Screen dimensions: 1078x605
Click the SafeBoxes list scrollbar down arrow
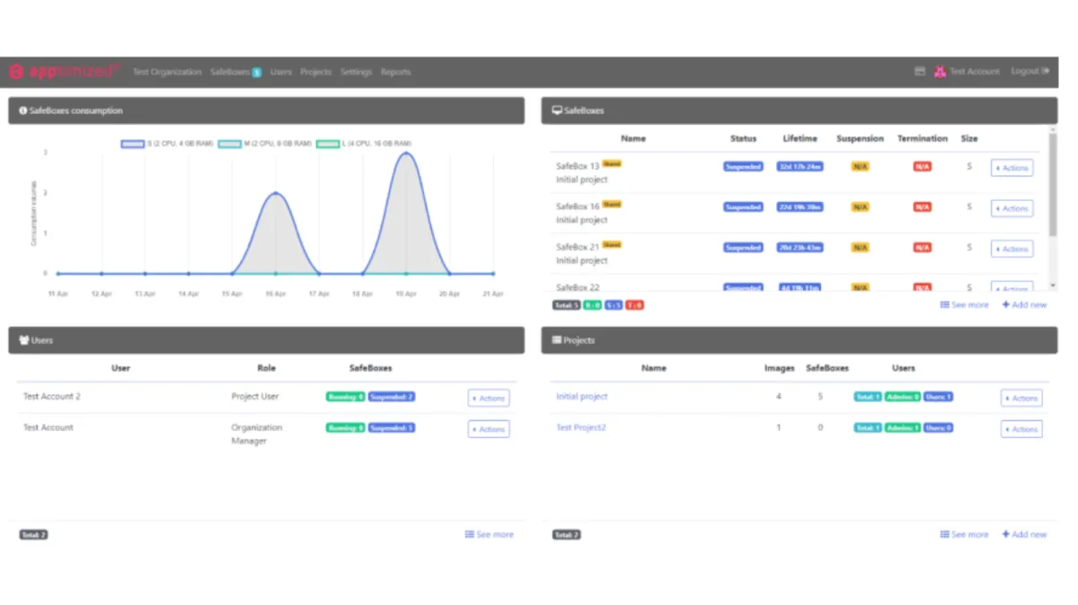[1053, 285]
